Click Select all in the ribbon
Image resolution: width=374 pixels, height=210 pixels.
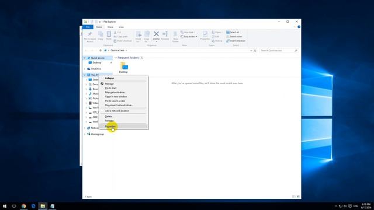coord(233,33)
